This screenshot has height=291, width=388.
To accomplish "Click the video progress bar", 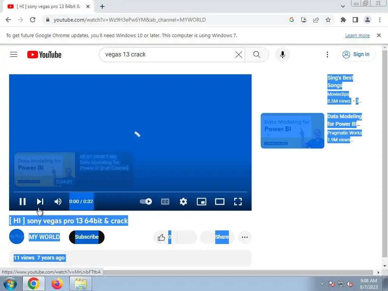I will [130, 192].
